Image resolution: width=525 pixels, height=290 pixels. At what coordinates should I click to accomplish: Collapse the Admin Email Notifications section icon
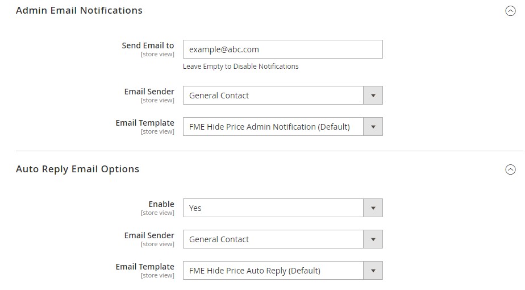click(x=510, y=11)
